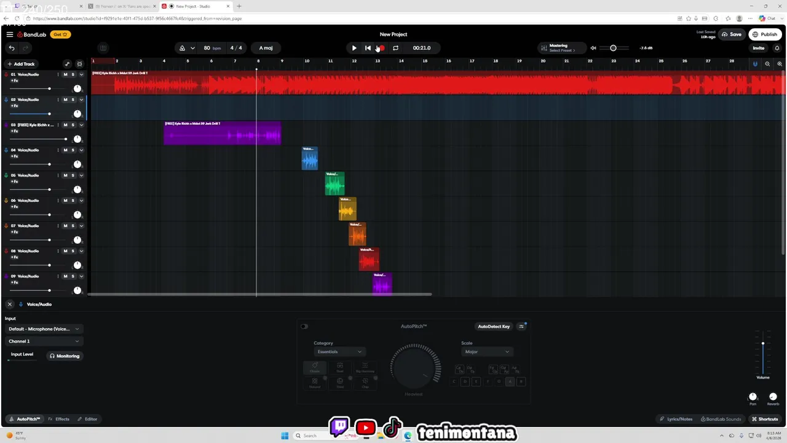
Task: Open the notifications bell
Action: 777,48
